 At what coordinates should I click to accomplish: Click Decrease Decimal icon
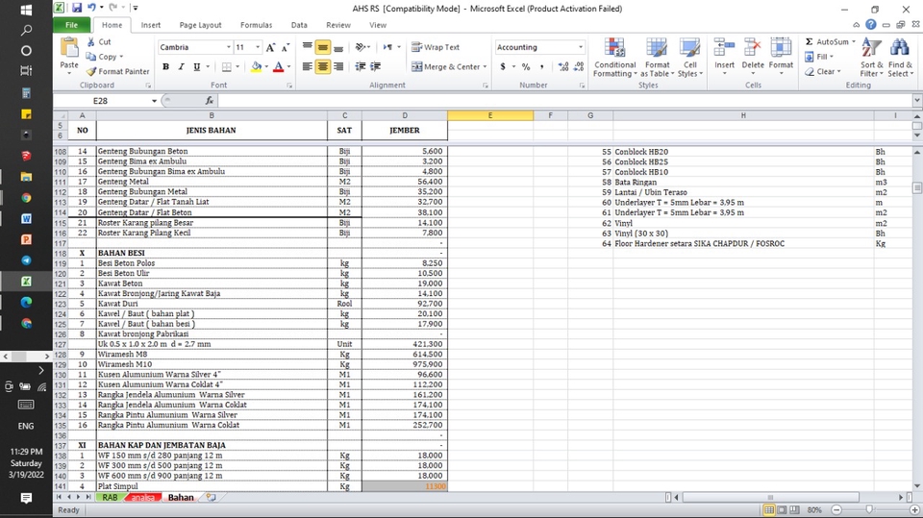579,66
